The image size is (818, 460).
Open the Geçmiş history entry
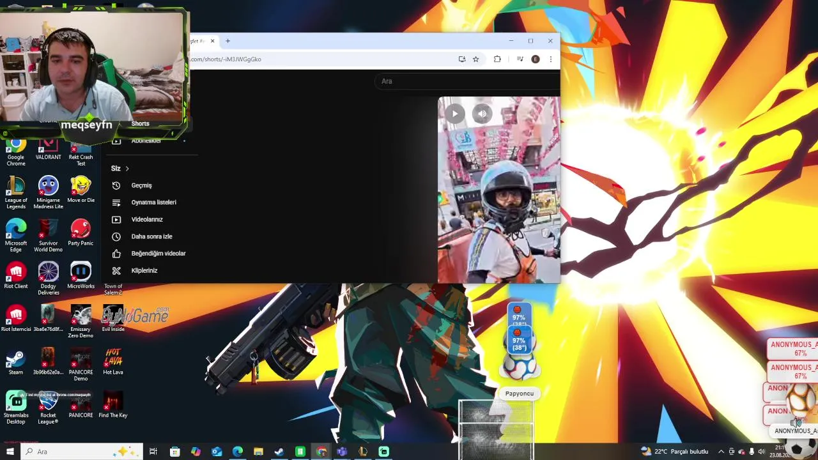(x=141, y=185)
